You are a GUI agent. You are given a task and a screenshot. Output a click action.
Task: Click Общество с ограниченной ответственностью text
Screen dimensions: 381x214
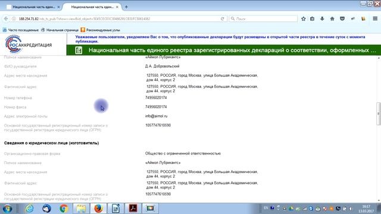pos(183,153)
